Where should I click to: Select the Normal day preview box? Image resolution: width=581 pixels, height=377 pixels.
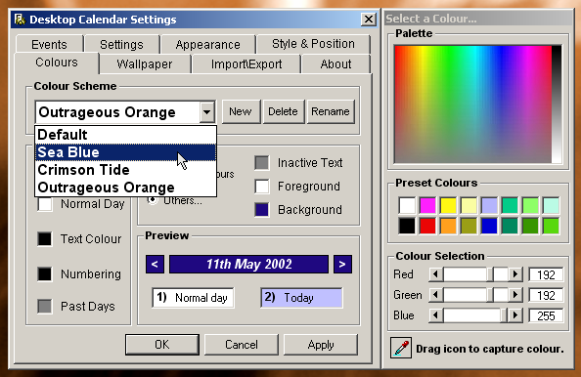tap(193, 298)
